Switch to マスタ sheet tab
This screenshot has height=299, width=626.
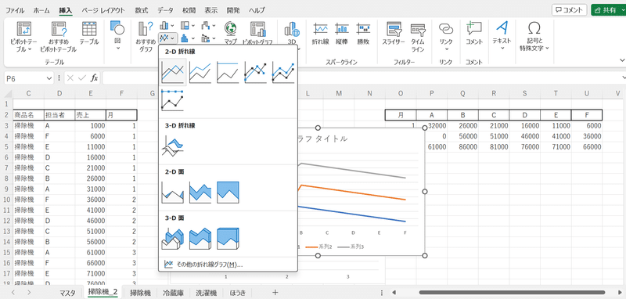tap(67, 293)
